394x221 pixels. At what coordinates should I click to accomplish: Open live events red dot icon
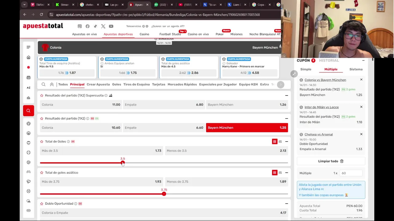pyautogui.click(x=28, y=67)
